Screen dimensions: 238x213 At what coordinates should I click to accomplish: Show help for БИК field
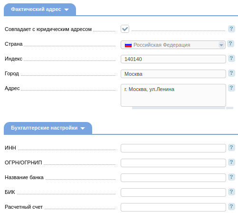(x=231, y=192)
